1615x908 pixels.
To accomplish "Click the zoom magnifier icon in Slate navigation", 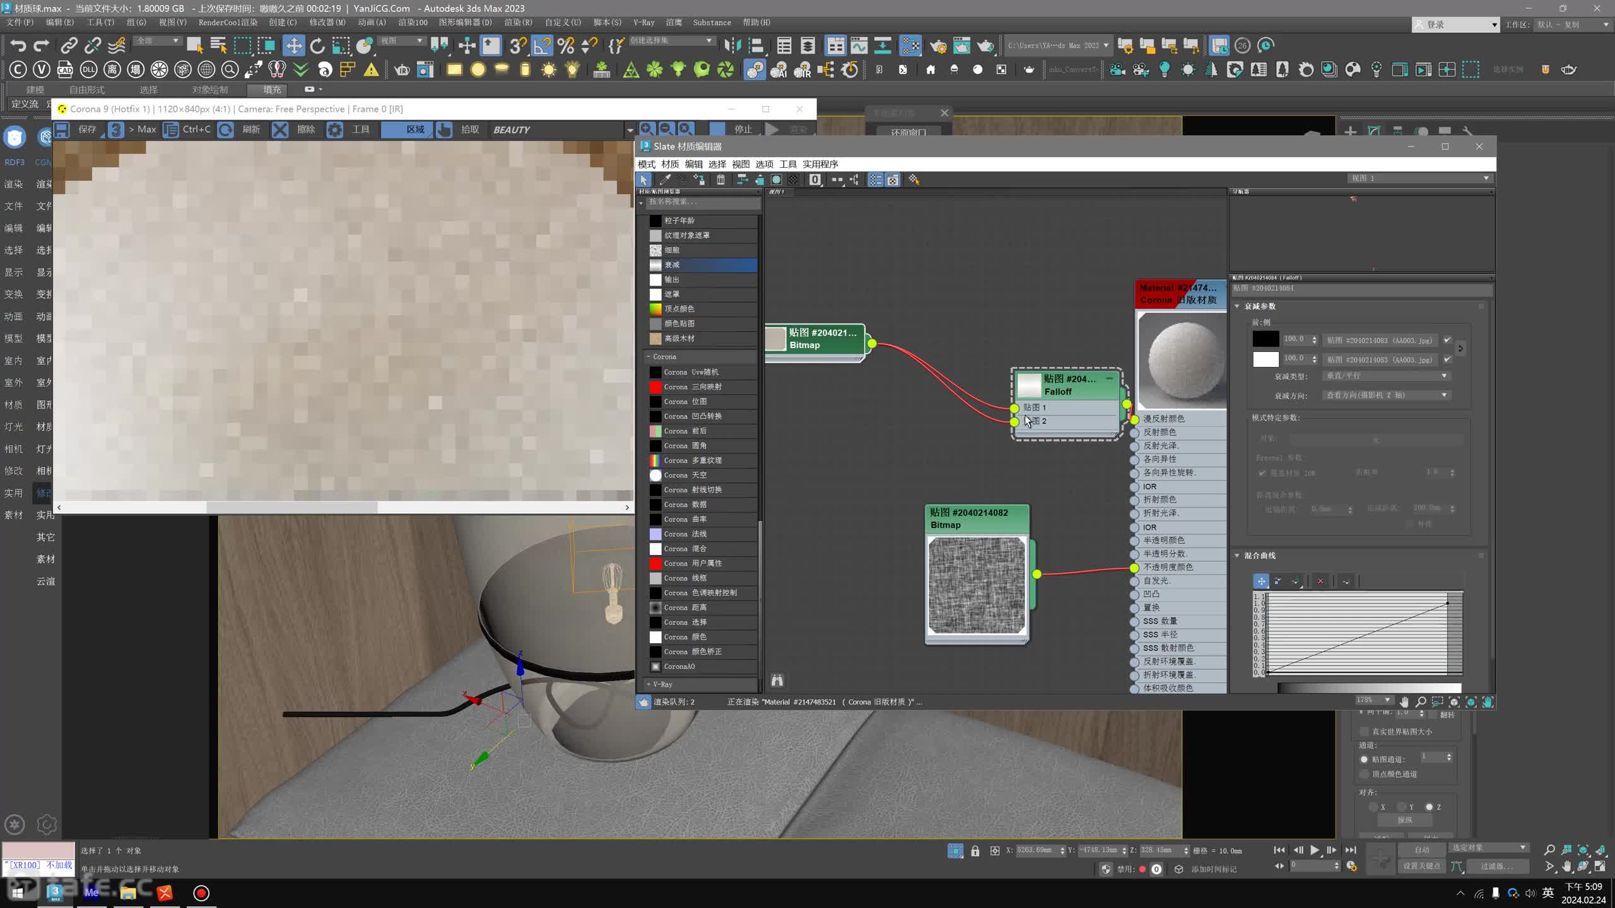I will [x=1421, y=701].
